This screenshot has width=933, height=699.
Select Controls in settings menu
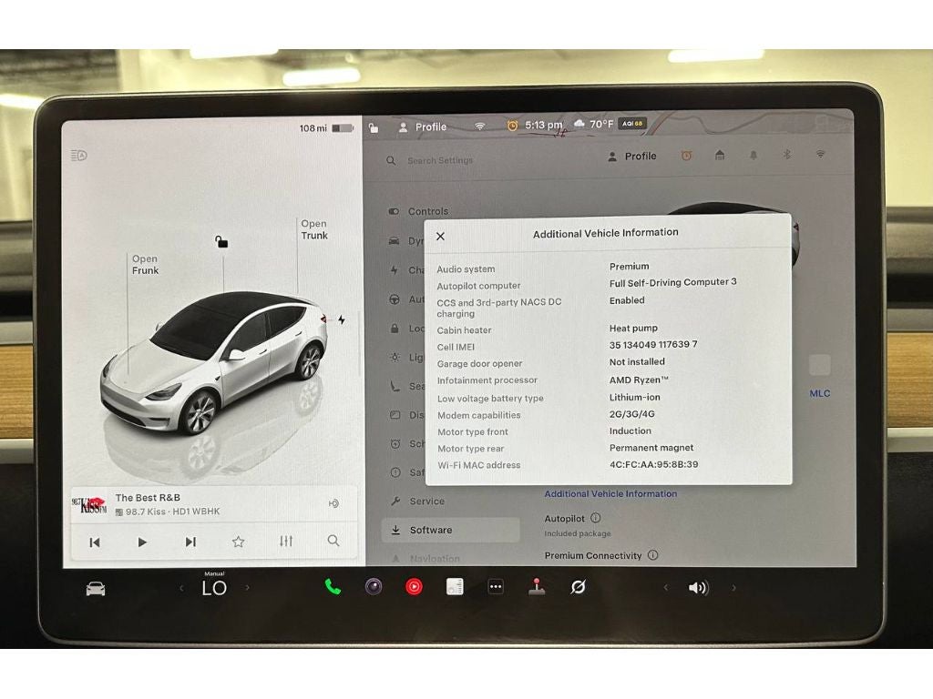pos(418,211)
